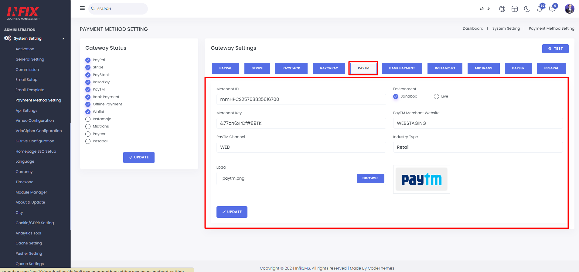Viewport: 579px width, 272px height.
Task: Open Commission in sidebar
Action: pos(27,70)
